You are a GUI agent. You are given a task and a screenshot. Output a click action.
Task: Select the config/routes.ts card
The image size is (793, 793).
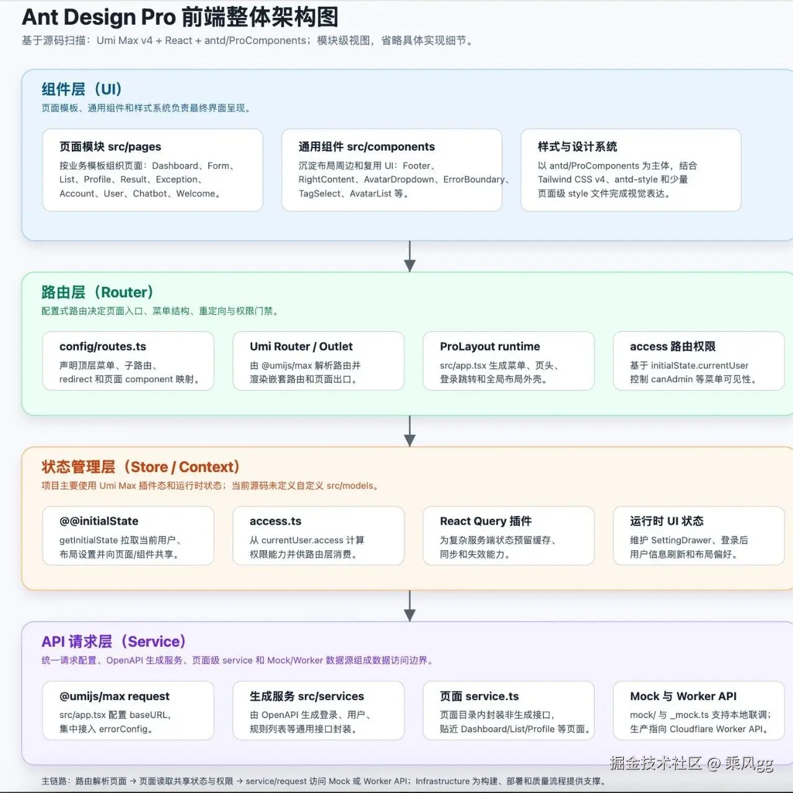click(x=128, y=361)
